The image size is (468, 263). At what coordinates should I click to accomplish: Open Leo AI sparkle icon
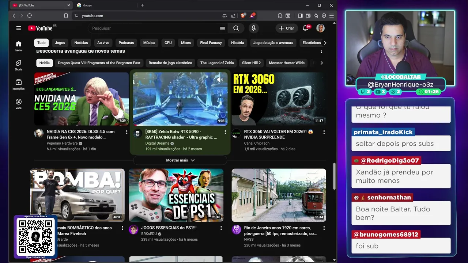pyautogui.click(x=316, y=16)
